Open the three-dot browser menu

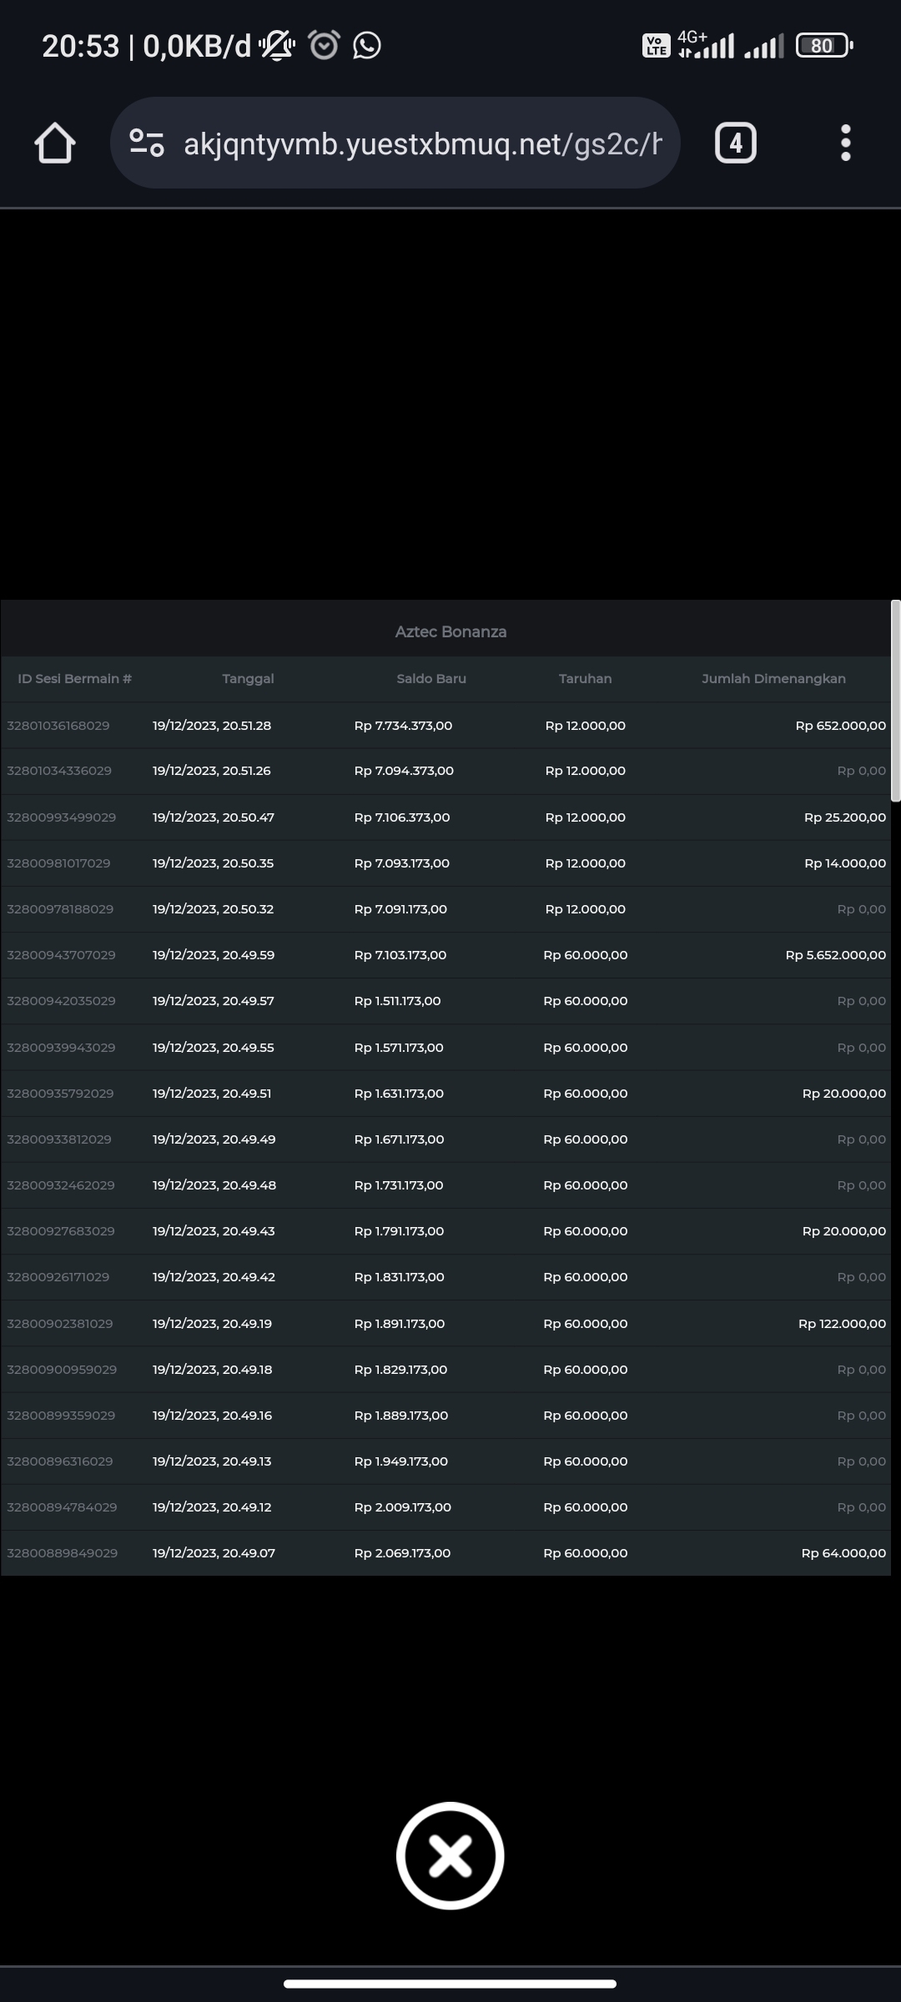point(845,143)
